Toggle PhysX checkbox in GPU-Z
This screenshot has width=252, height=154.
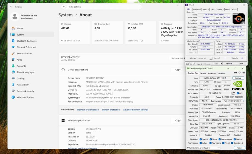(x=223, y=143)
